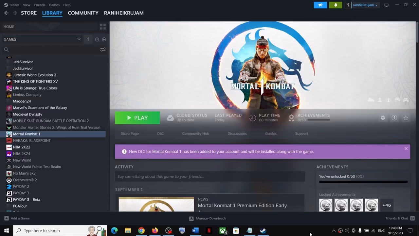
Task: Toggle the sort direction arrow button
Action: pyautogui.click(x=88, y=39)
